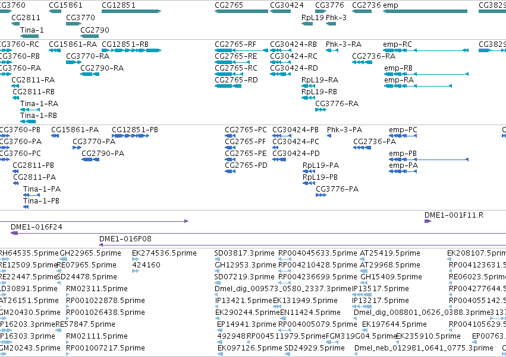This screenshot has height=357, width=506.
Task: Select EST EK131949.5prime label
Action: tap(305, 301)
